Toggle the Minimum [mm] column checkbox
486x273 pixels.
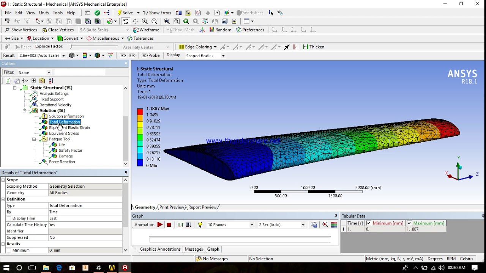(368, 223)
